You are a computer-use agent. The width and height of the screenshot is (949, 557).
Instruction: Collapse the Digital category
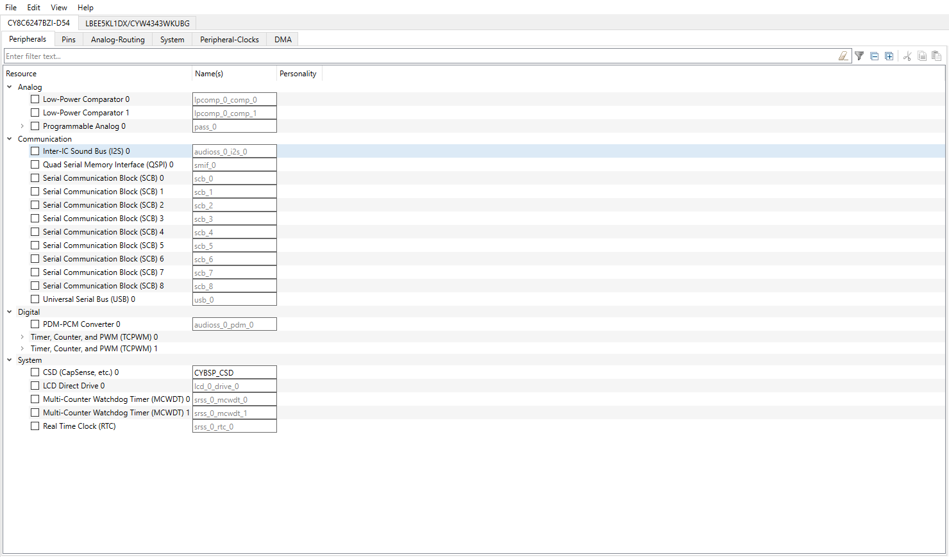click(x=10, y=312)
